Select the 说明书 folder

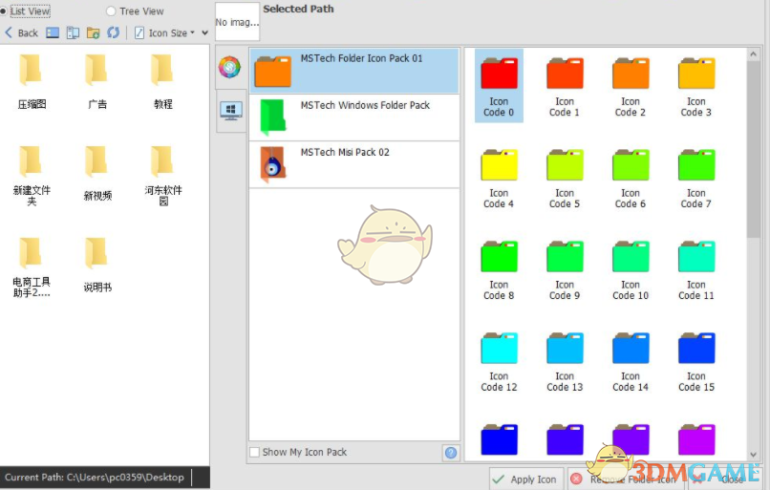97,265
